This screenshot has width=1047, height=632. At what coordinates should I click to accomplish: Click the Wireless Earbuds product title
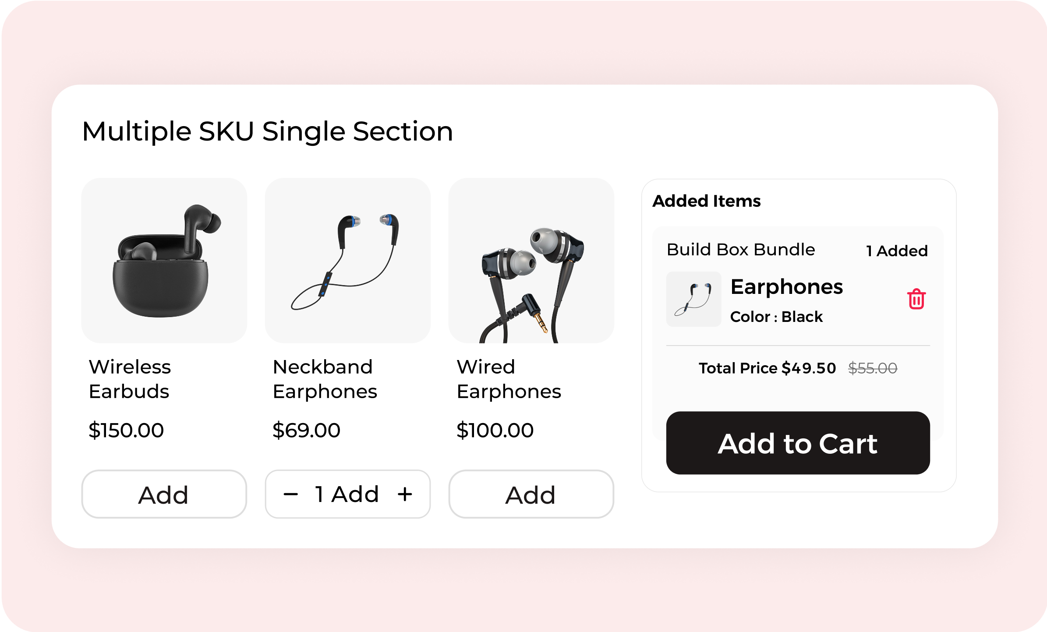point(130,379)
